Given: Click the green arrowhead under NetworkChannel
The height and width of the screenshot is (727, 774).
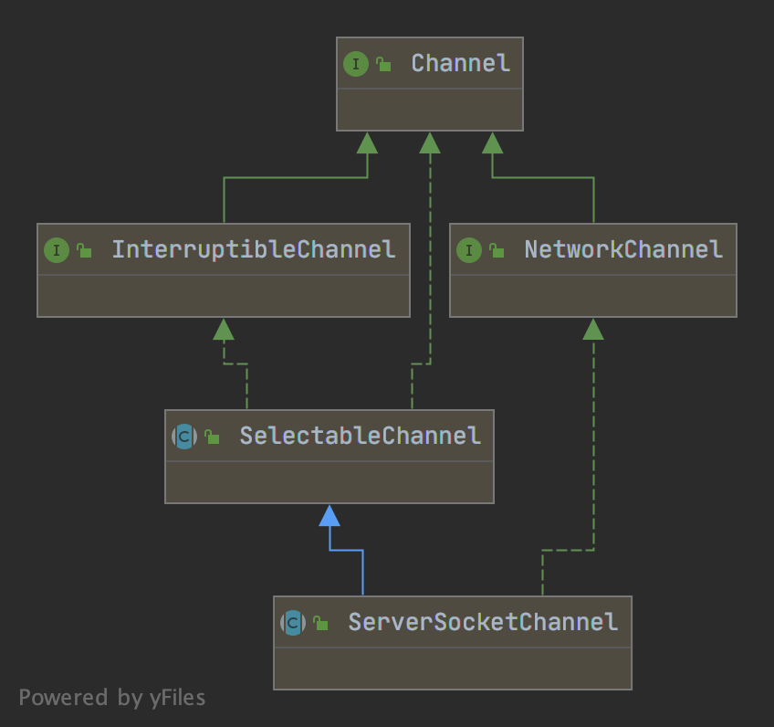Looking at the screenshot, I should pos(593,329).
